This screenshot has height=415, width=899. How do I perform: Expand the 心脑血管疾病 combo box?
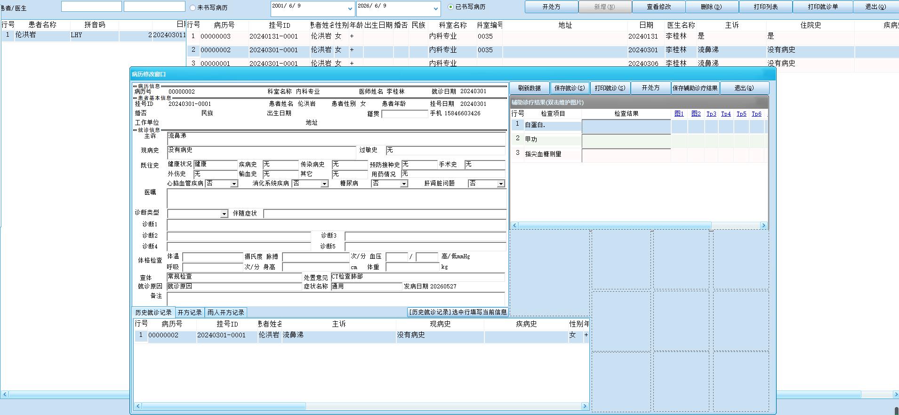(234, 184)
